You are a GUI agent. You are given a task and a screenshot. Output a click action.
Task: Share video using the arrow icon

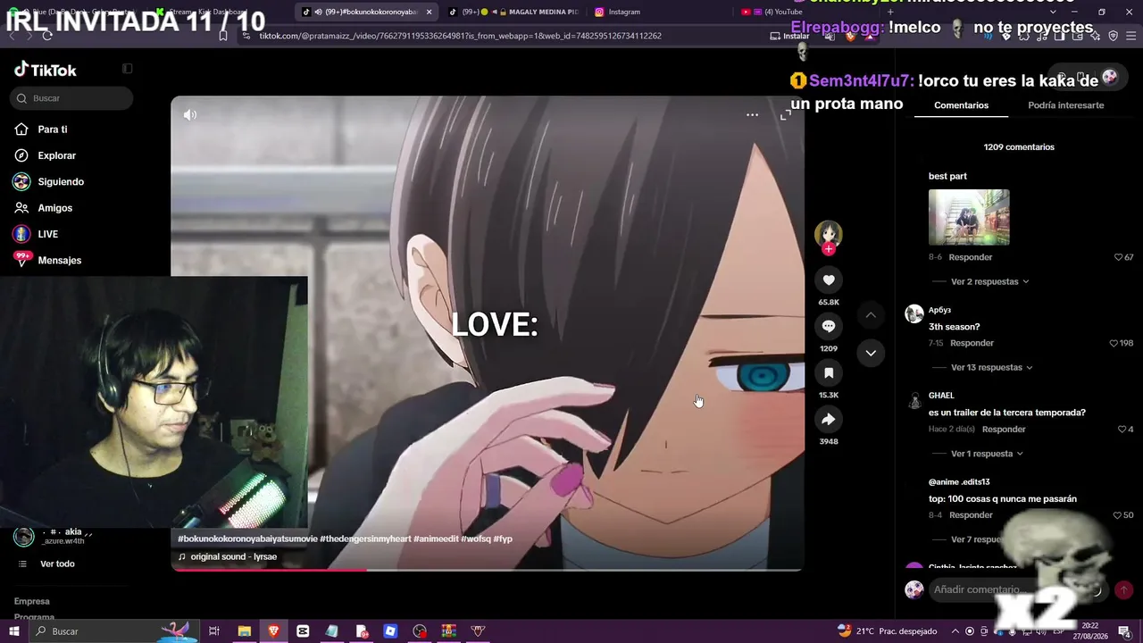click(x=829, y=420)
